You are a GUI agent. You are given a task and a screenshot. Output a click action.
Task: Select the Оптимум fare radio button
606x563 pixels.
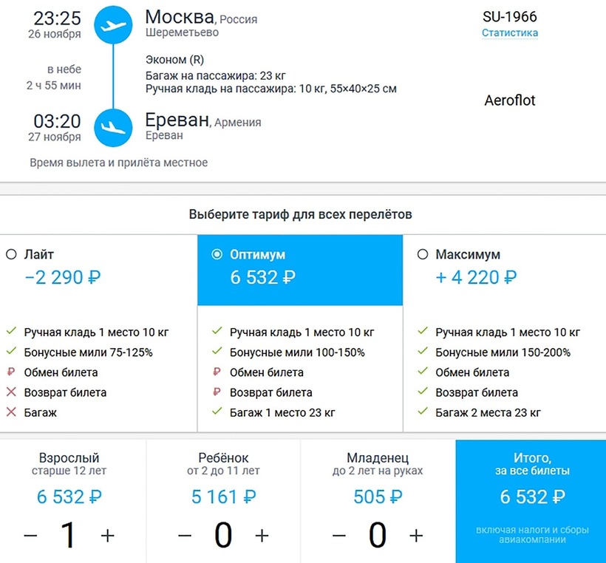(x=217, y=254)
